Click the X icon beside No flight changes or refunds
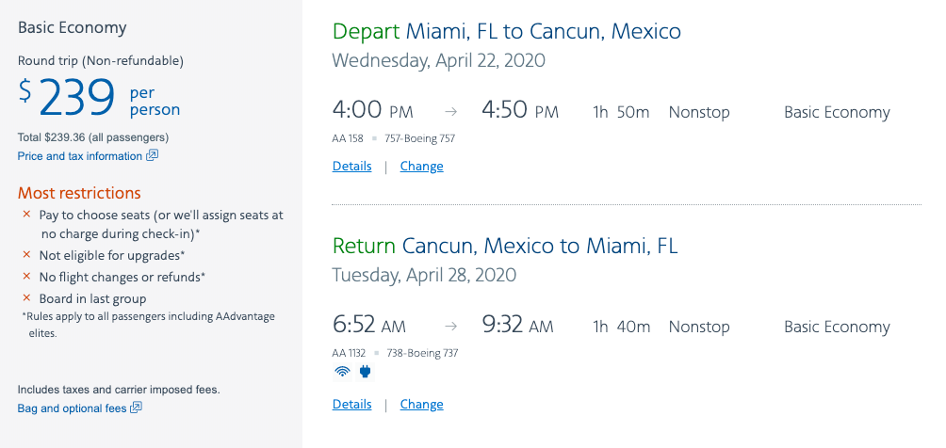946x448 pixels. pyautogui.click(x=26, y=277)
